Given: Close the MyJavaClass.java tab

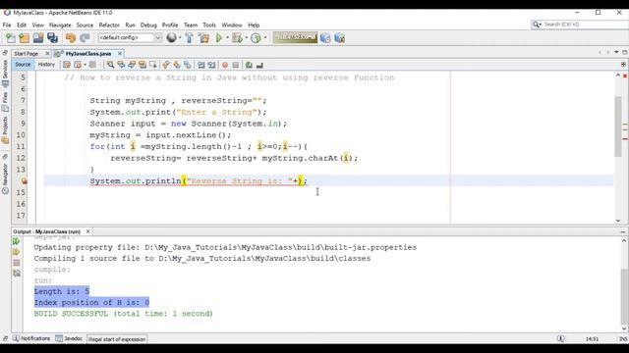Looking at the screenshot, I should click(x=120, y=53).
